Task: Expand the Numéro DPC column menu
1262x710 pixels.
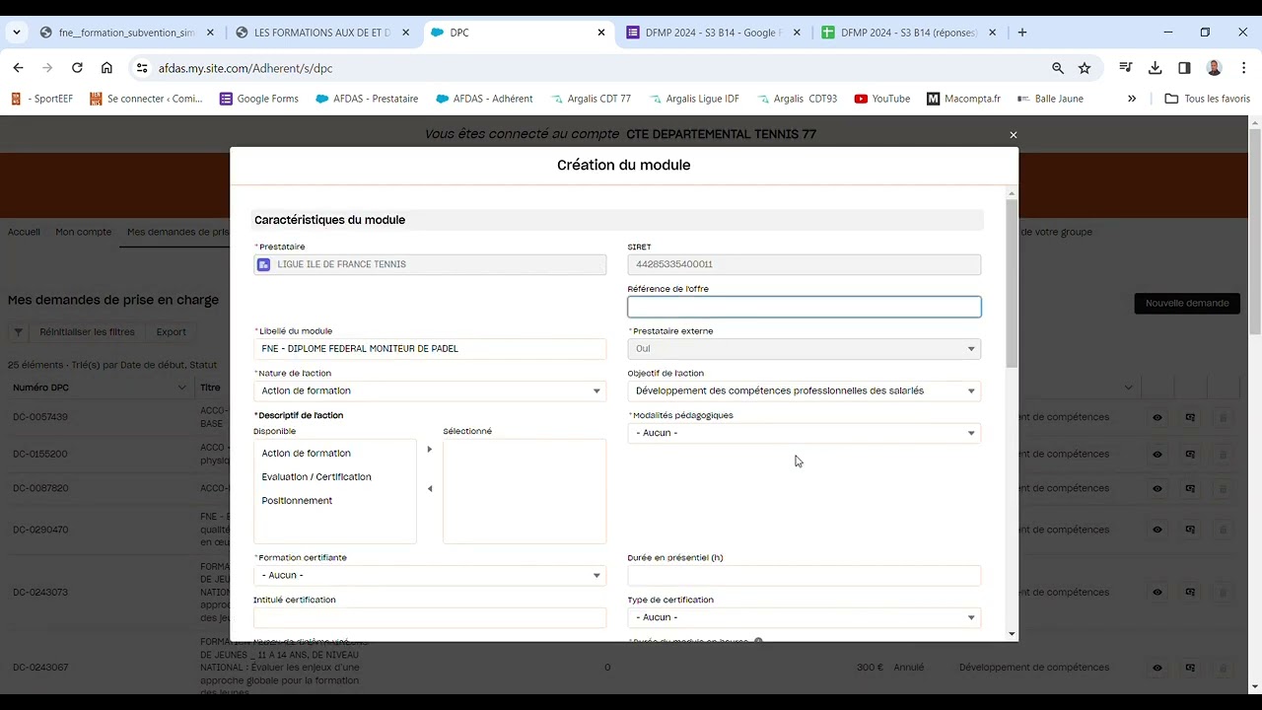Action: click(181, 388)
